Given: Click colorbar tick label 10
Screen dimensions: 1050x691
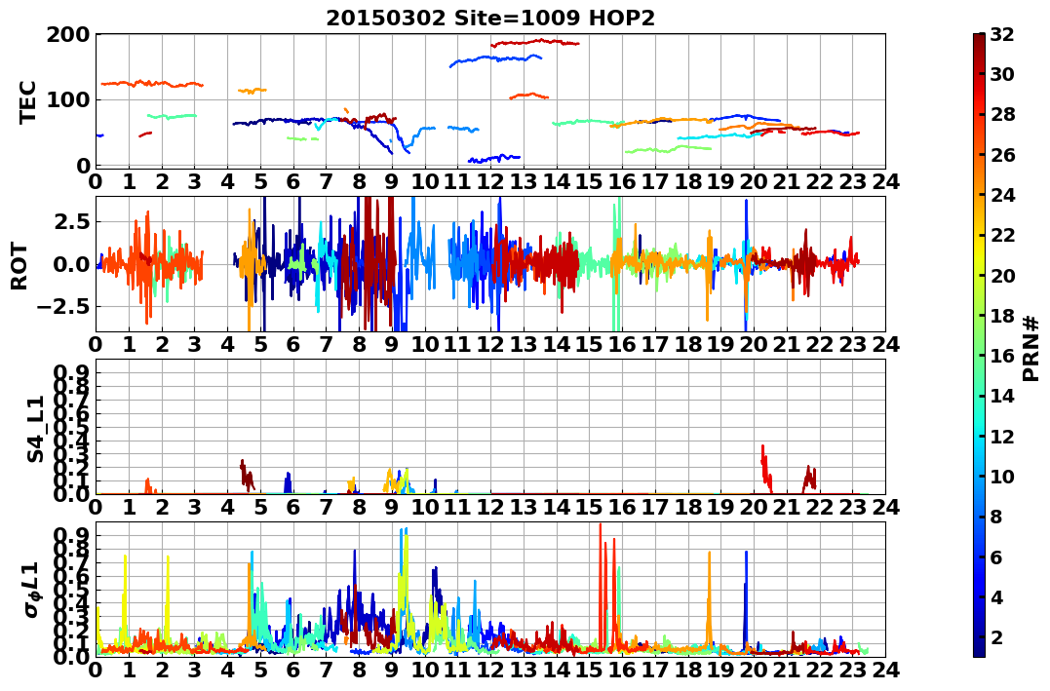Looking at the screenshot, I should (x=1002, y=476).
